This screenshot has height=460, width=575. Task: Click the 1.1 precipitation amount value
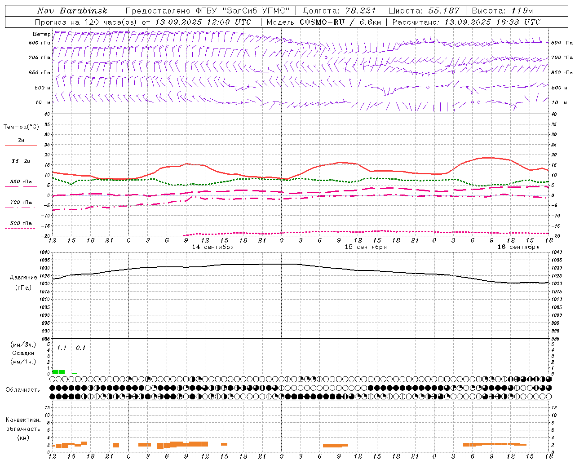(x=62, y=348)
